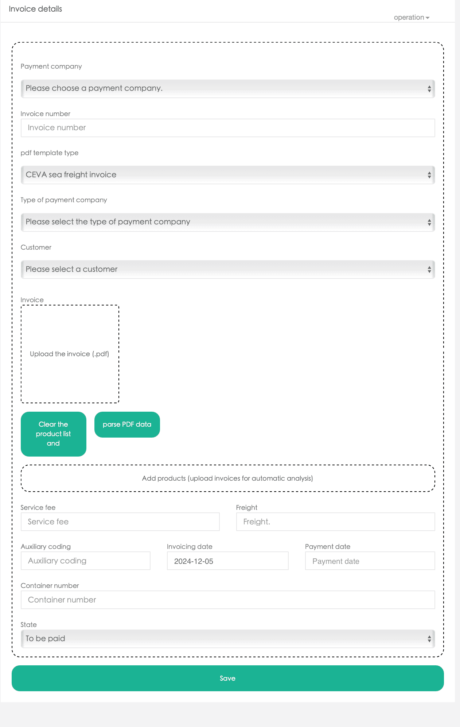The width and height of the screenshot is (460, 727).
Task: Expand the pdf template type selector
Action: [x=227, y=175]
